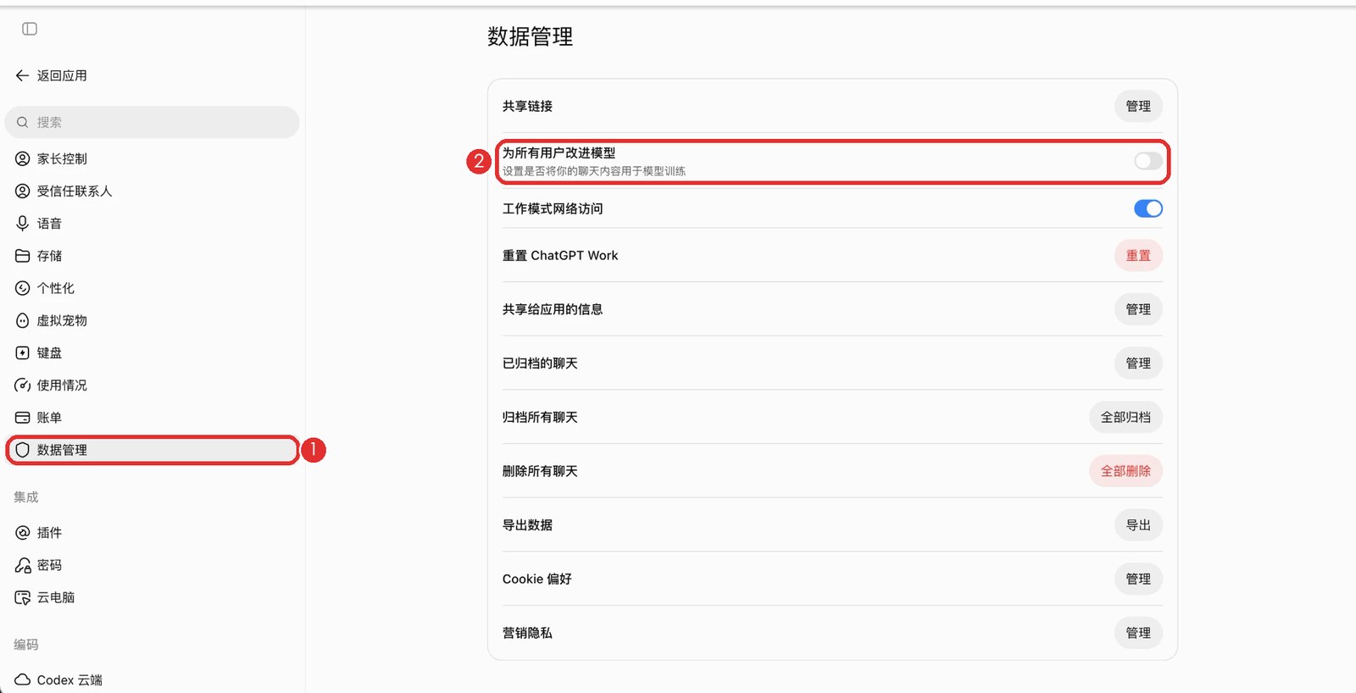Click the 受信任联系人 sidebar icon
The height and width of the screenshot is (693, 1356).
pos(23,191)
